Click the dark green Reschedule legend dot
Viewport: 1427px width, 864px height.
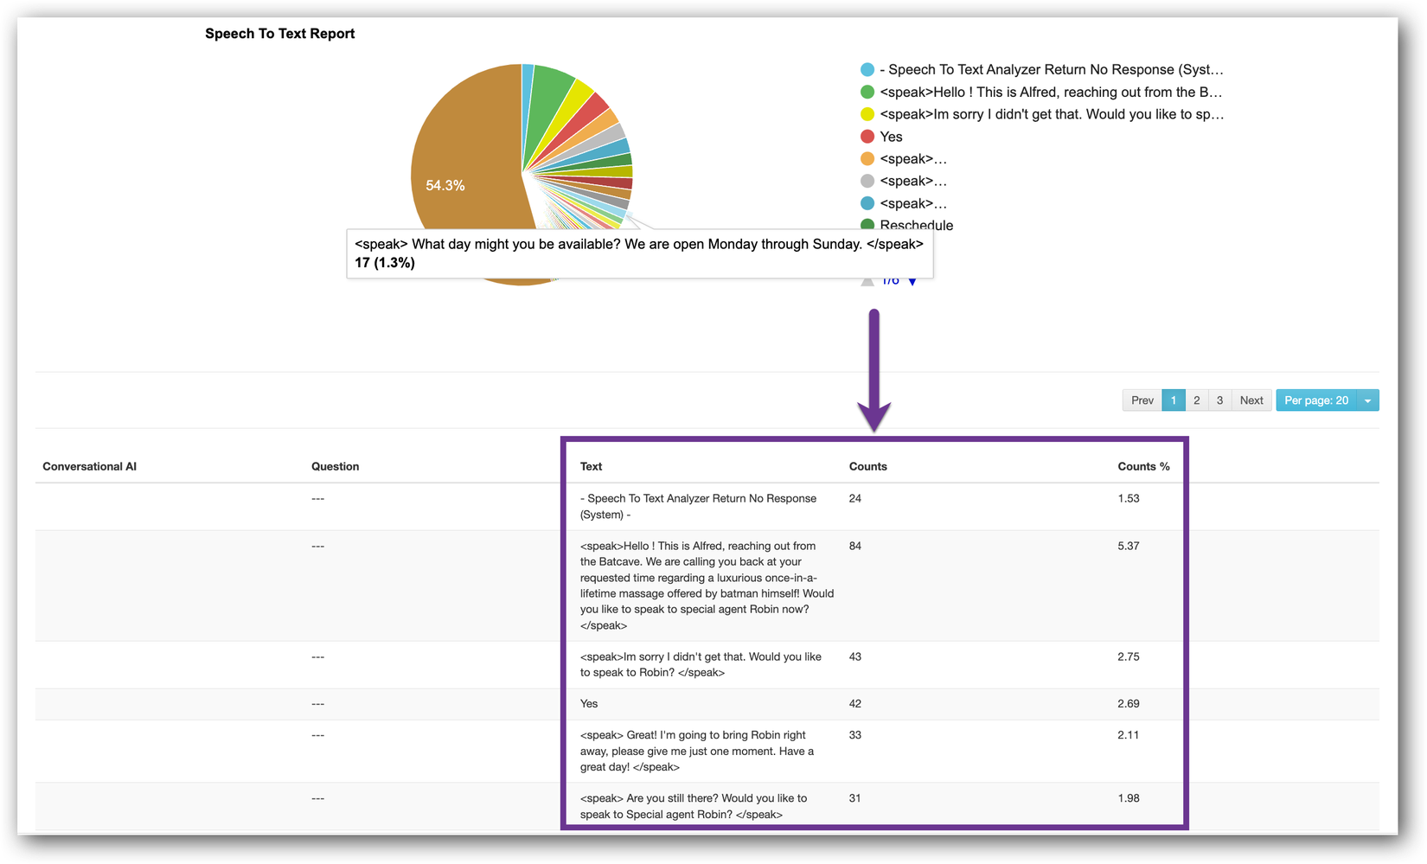(x=867, y=225)
